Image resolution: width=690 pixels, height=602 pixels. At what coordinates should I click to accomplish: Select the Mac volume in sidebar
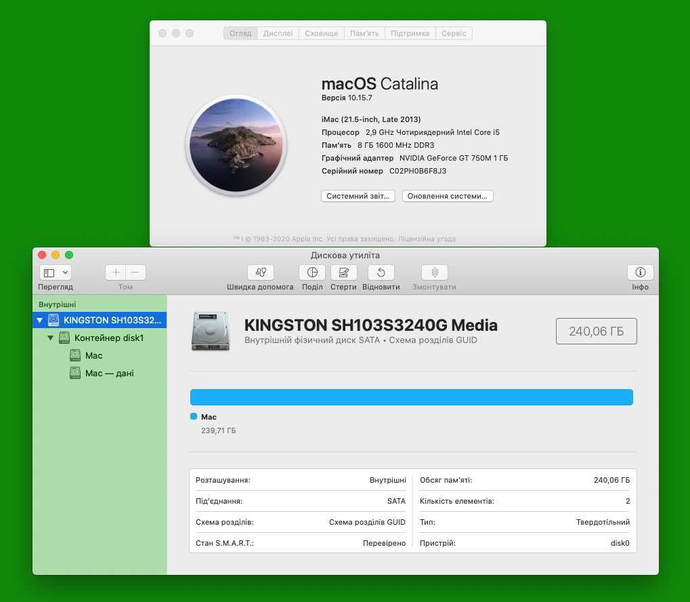[100, 355]
